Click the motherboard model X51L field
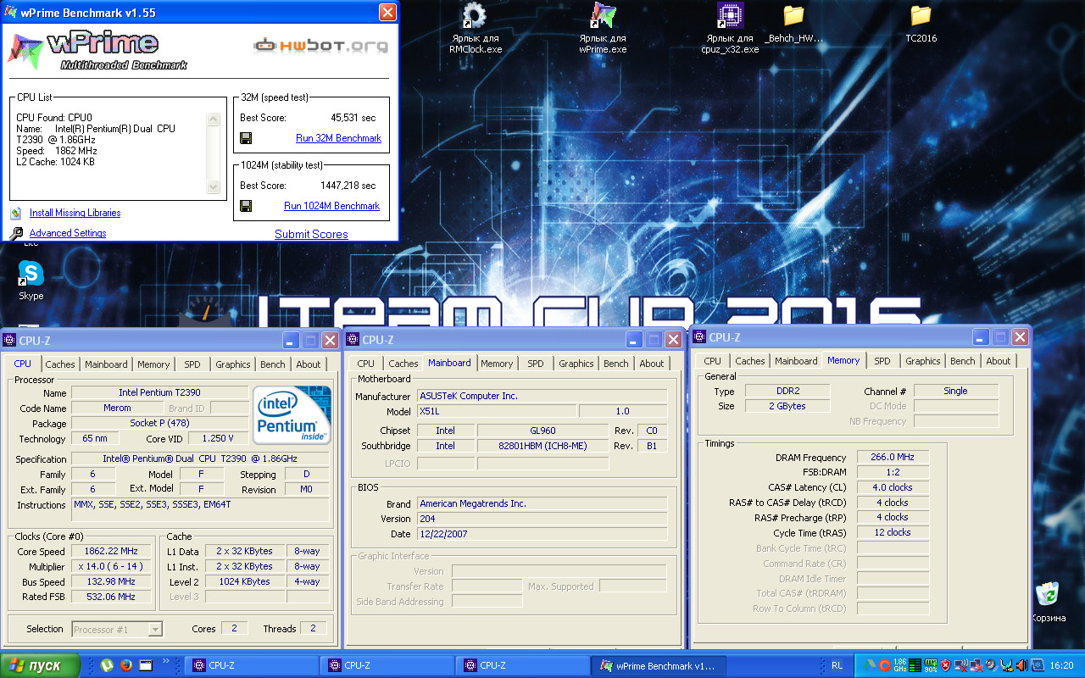Screen dimensions: 1085x678 [497, 411]
